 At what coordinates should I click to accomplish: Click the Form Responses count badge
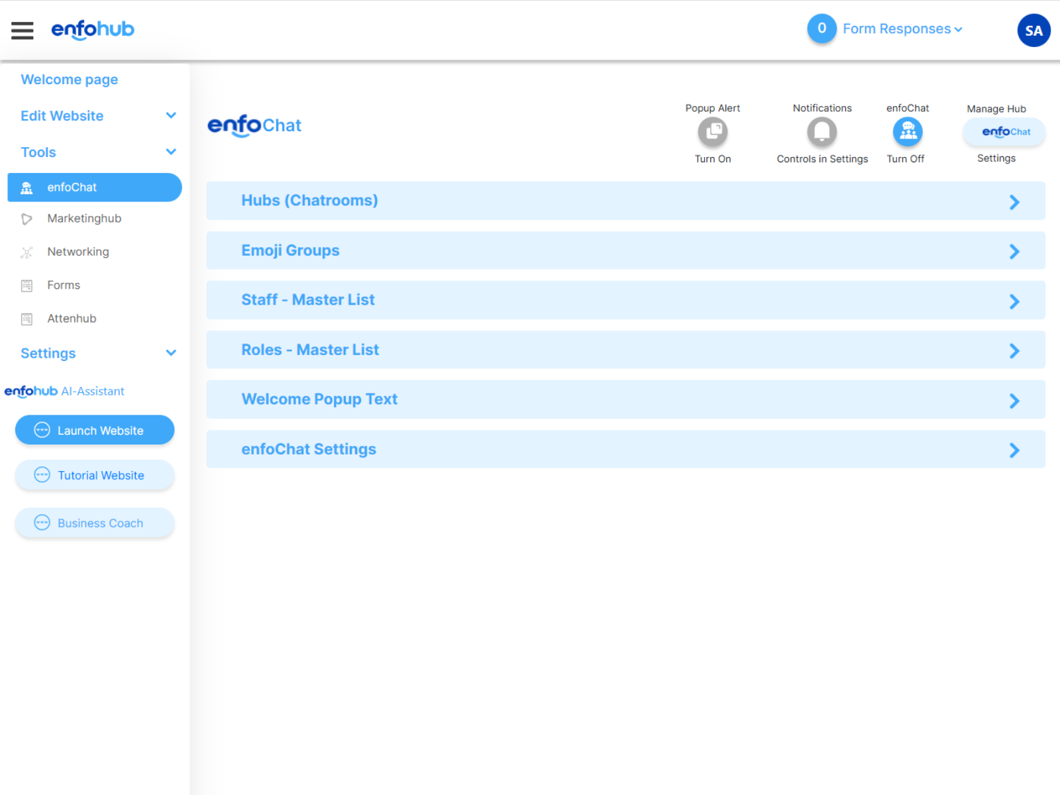click(x=821, y=28)
